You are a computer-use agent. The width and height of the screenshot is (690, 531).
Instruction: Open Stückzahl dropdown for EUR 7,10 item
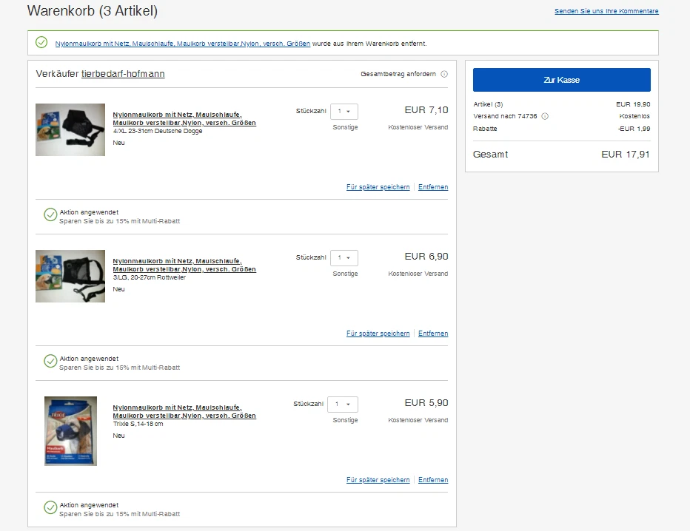tap(344, 112)
